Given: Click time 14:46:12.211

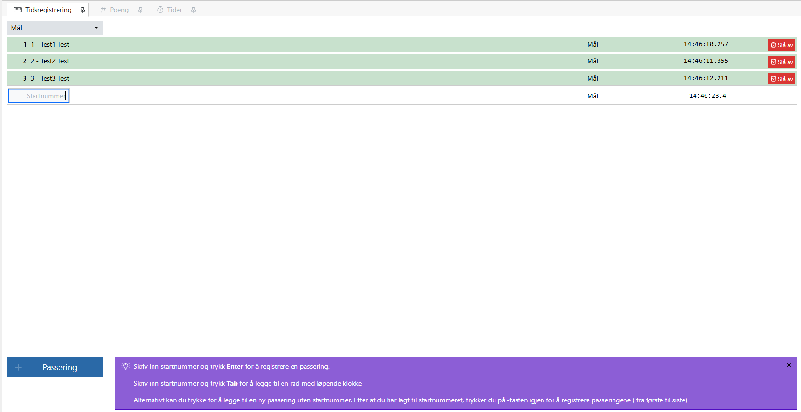Looking at the screenshot, I should click(x=706, y=78).
